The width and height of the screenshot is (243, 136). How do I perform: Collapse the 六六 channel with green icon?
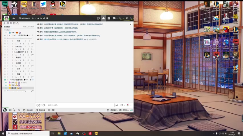(x=5, y=80)
